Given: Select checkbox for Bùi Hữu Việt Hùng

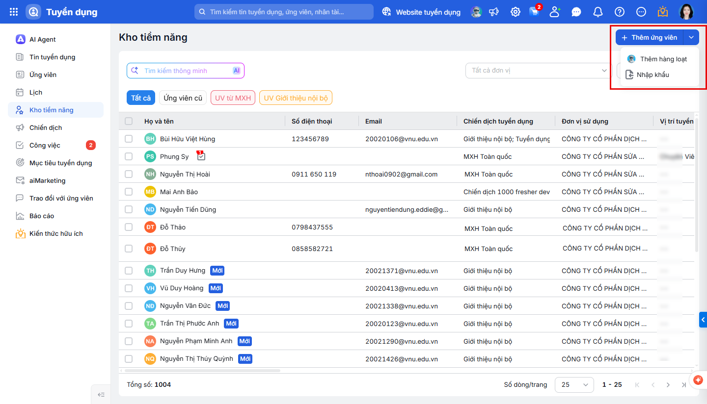Looking at the screenshot, I should 129,139.
